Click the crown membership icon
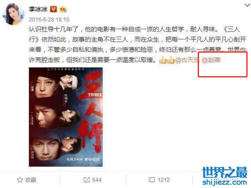The height and width of the screenshot is (188, 251). 63,9
